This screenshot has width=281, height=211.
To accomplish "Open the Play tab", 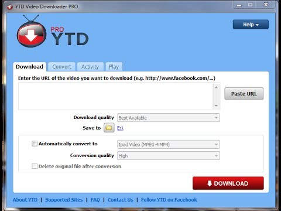I will coord(114,67).
